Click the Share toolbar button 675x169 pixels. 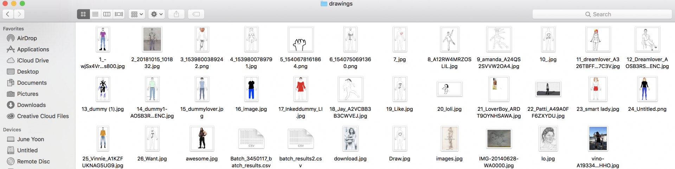pyautogui.click(x=176, y=14)
